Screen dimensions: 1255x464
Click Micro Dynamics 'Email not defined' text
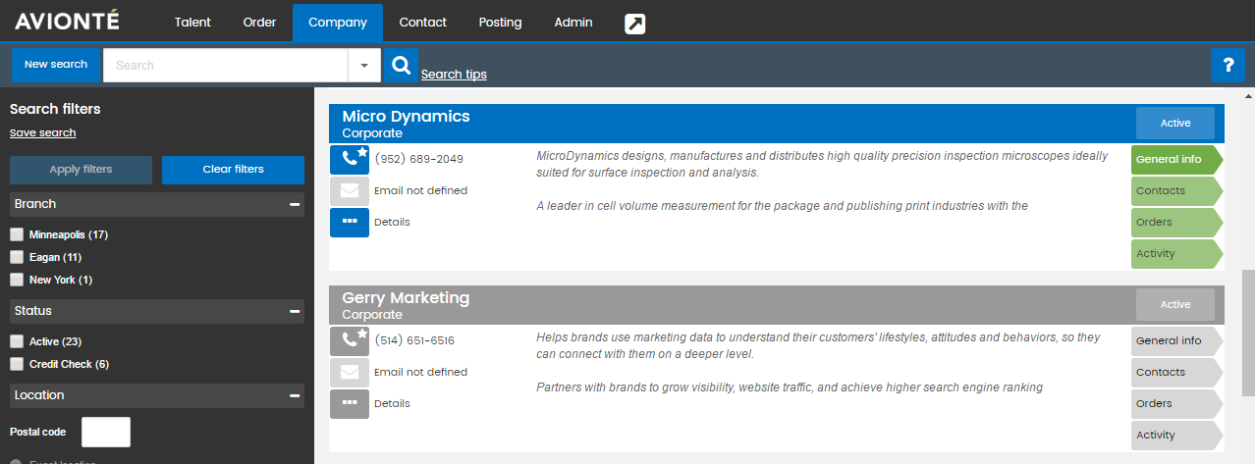(x=420, y=190)
